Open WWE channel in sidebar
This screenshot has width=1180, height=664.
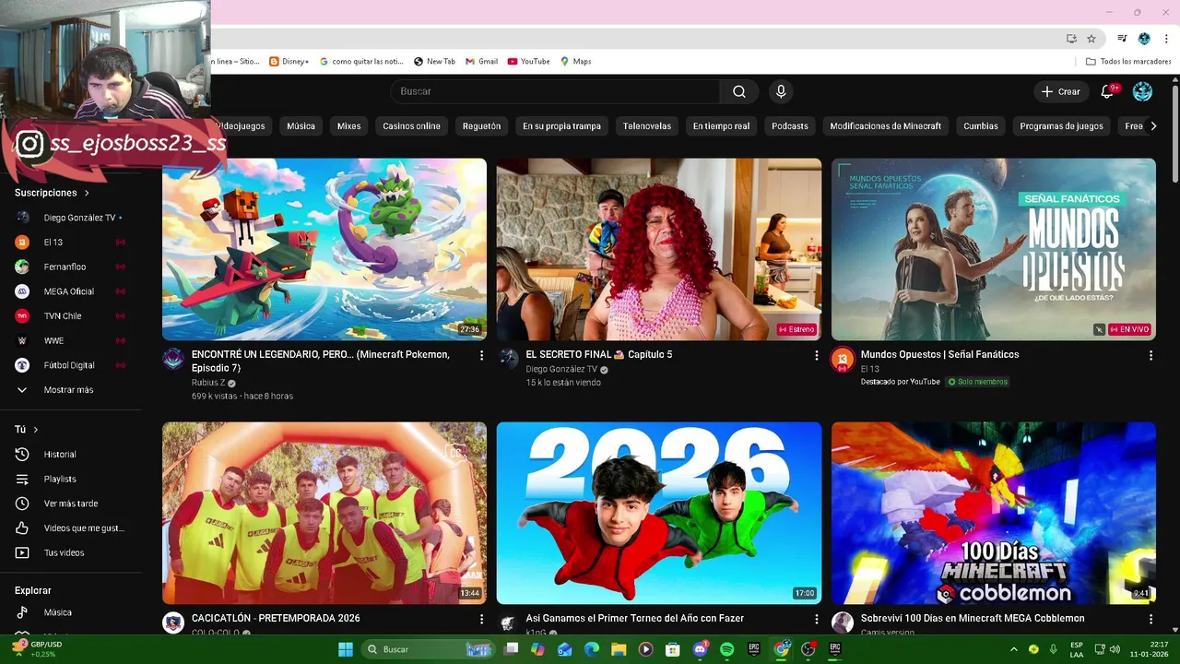[x=70, y=340]
